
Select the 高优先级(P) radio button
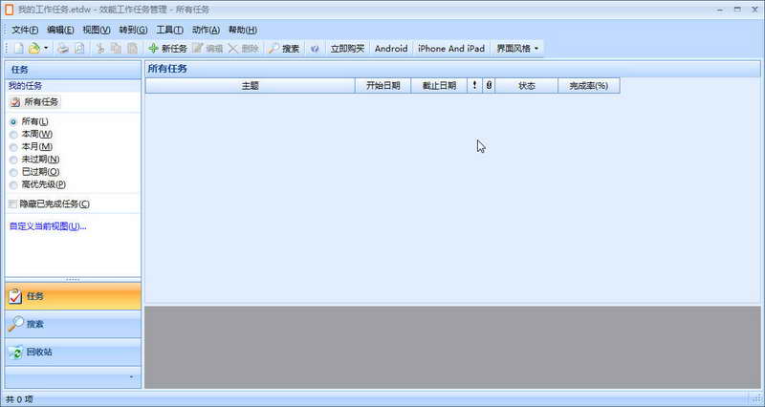13,185
